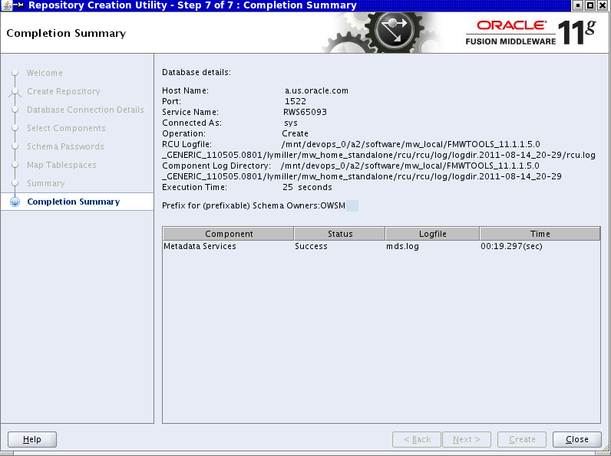This screenshot has width=611, height=456.
Task: Click the Close button
Action: (576, 439)
